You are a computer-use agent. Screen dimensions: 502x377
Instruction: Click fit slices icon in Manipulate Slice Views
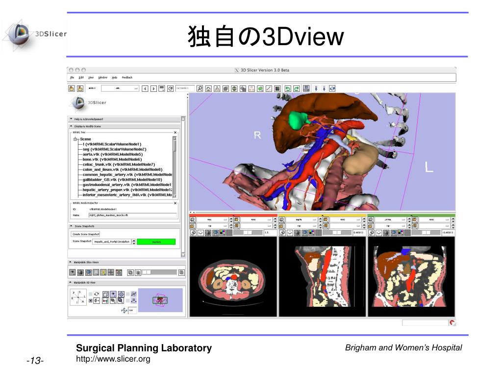pyautogui.click(x=80, y=272)
